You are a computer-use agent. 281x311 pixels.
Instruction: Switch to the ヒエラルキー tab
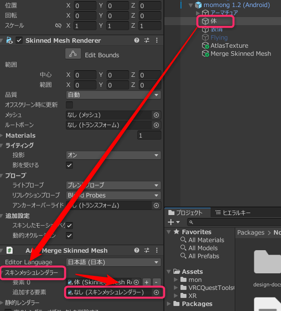(233, 213)
